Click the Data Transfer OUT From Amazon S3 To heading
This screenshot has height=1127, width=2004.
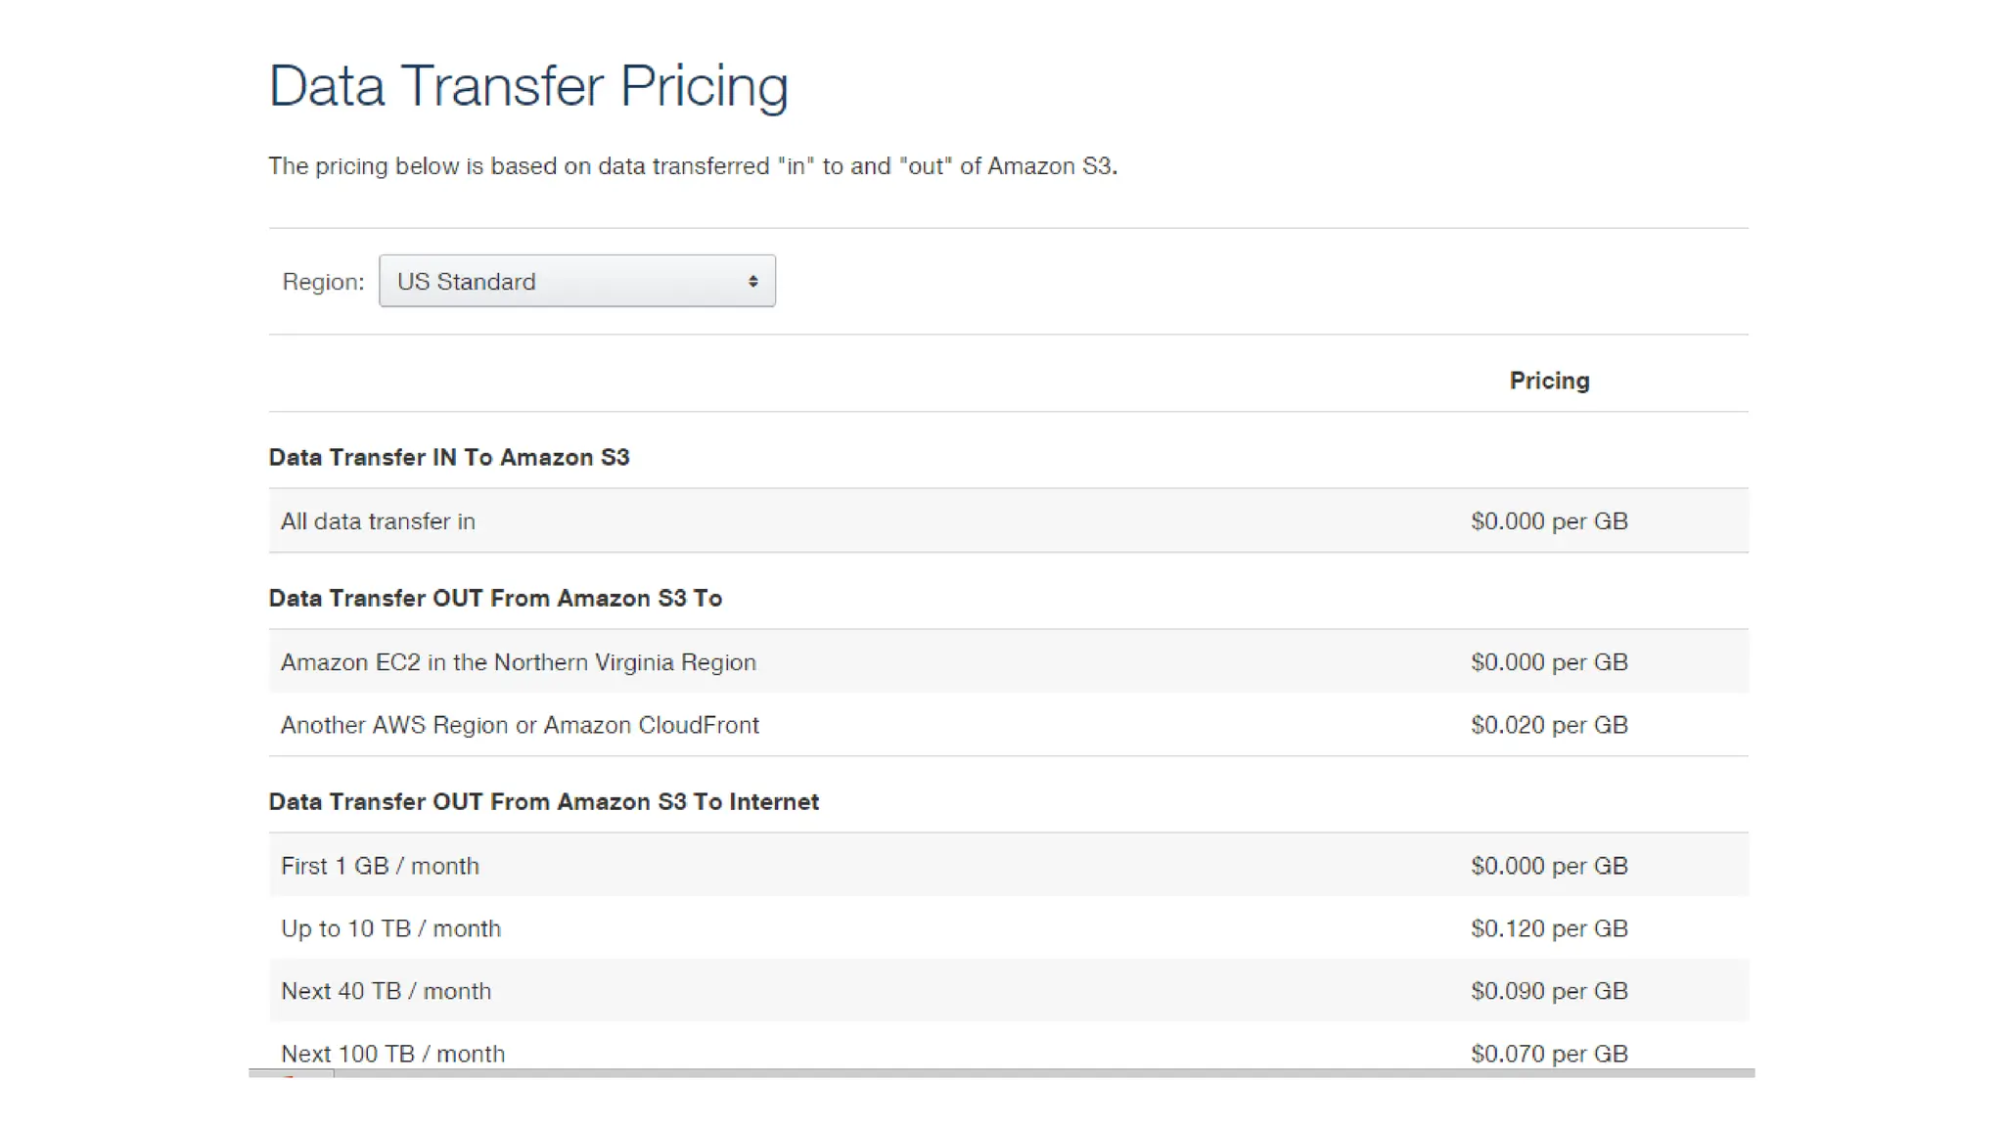pyautogui.click(x=495, y=598)
